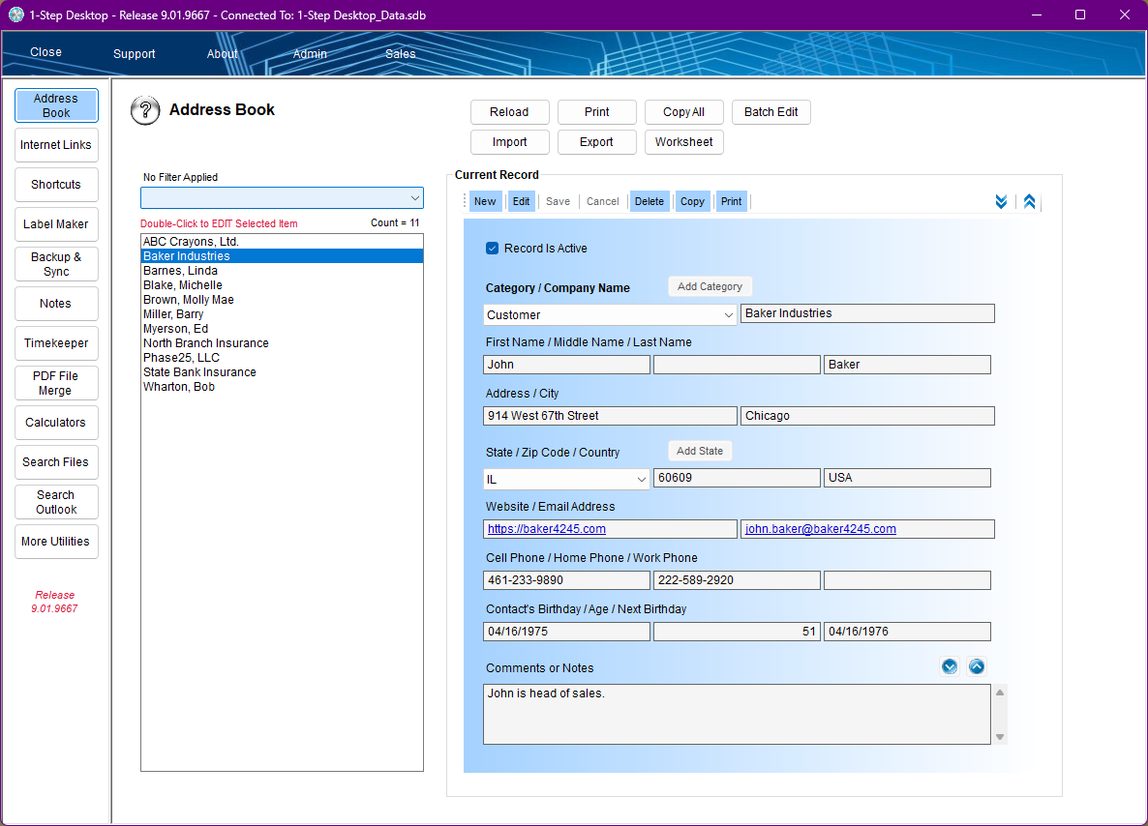Click New in the Current Record toolbar

[485, 201]
